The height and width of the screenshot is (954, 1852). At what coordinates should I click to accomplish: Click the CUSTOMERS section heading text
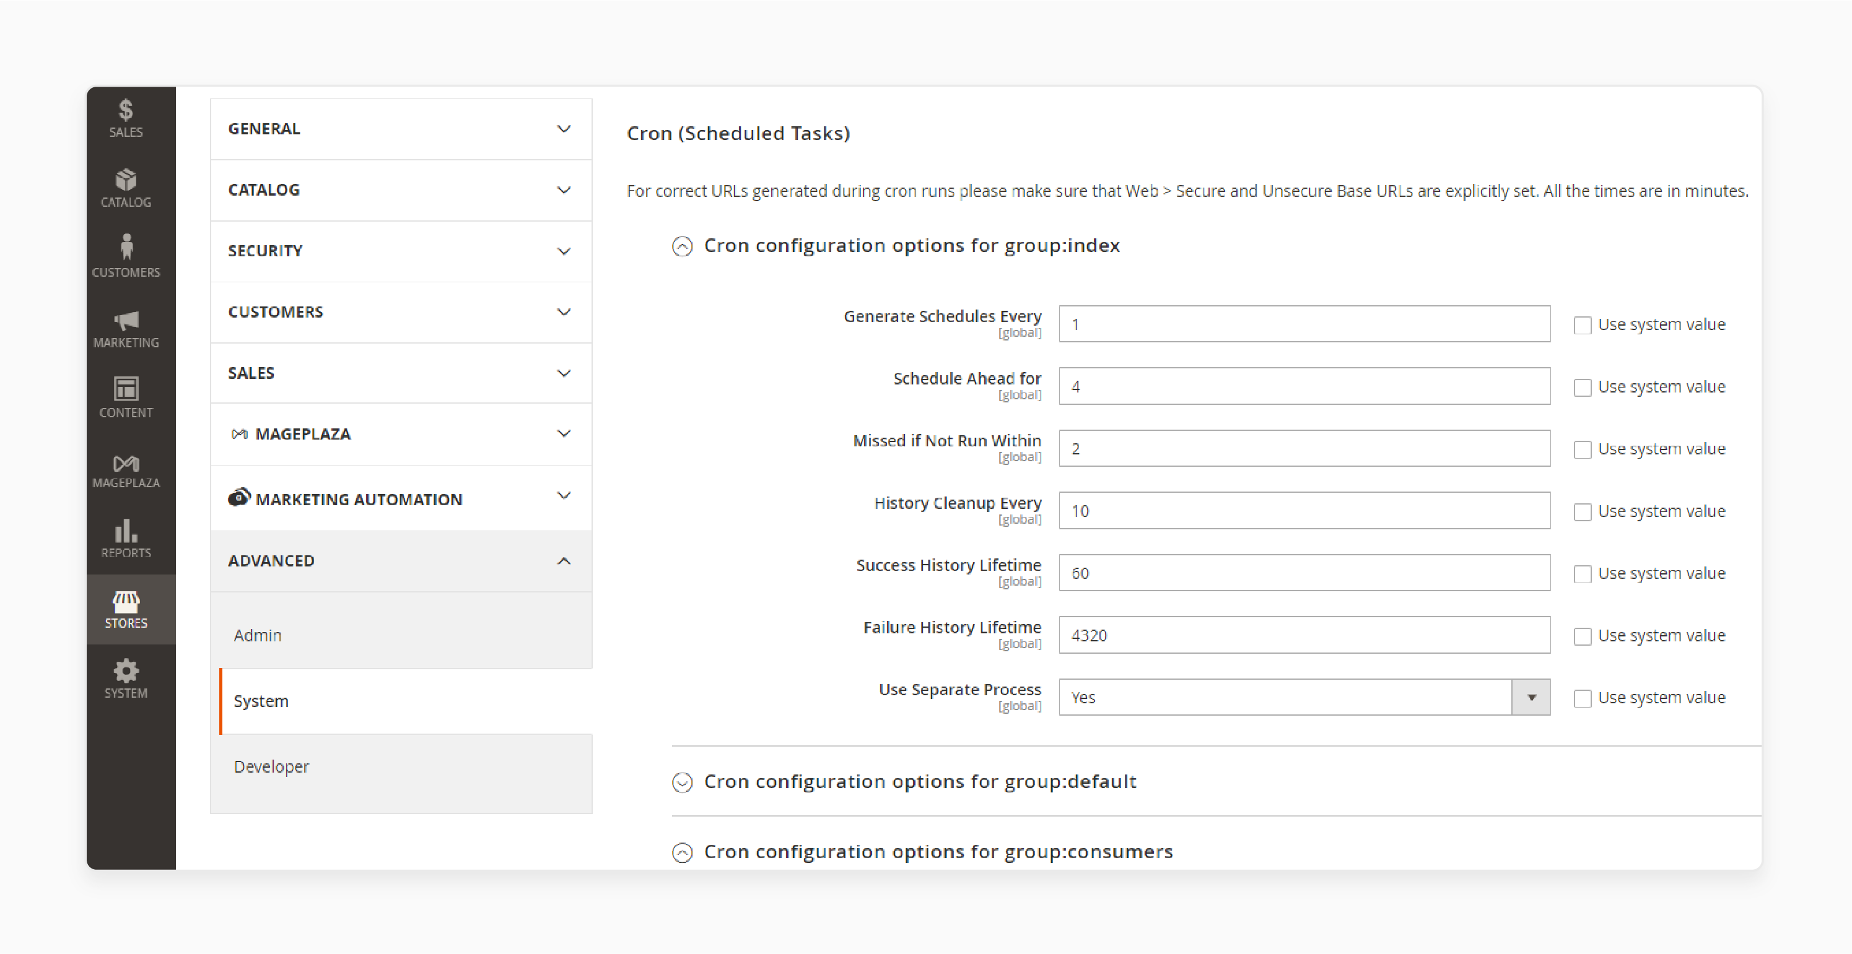point(276,313)
